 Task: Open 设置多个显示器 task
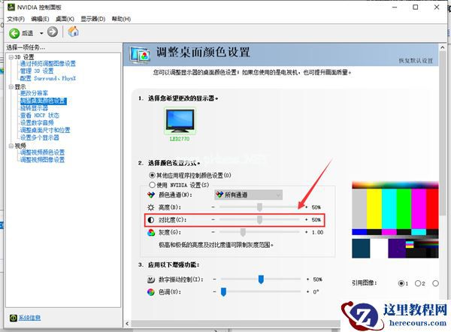[39, 137]
